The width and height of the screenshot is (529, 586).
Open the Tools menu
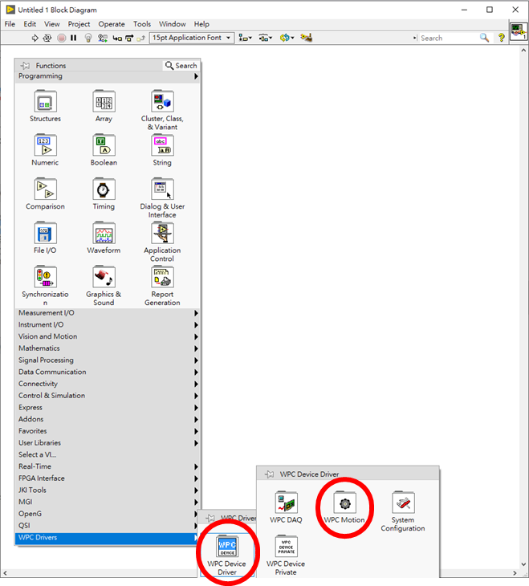pyautogui.click(x=142, y=24)
